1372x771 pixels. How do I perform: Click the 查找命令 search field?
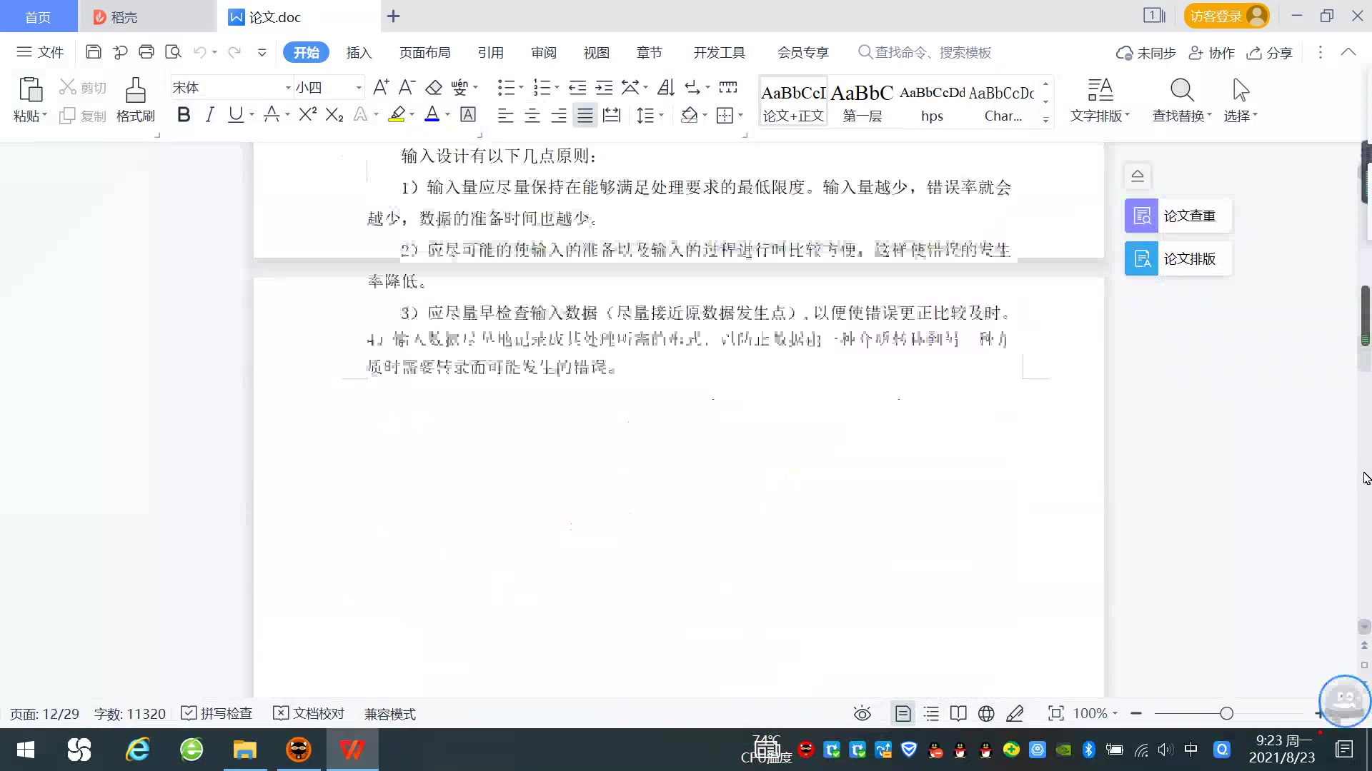pyautogui.click(x=931, y=53)
